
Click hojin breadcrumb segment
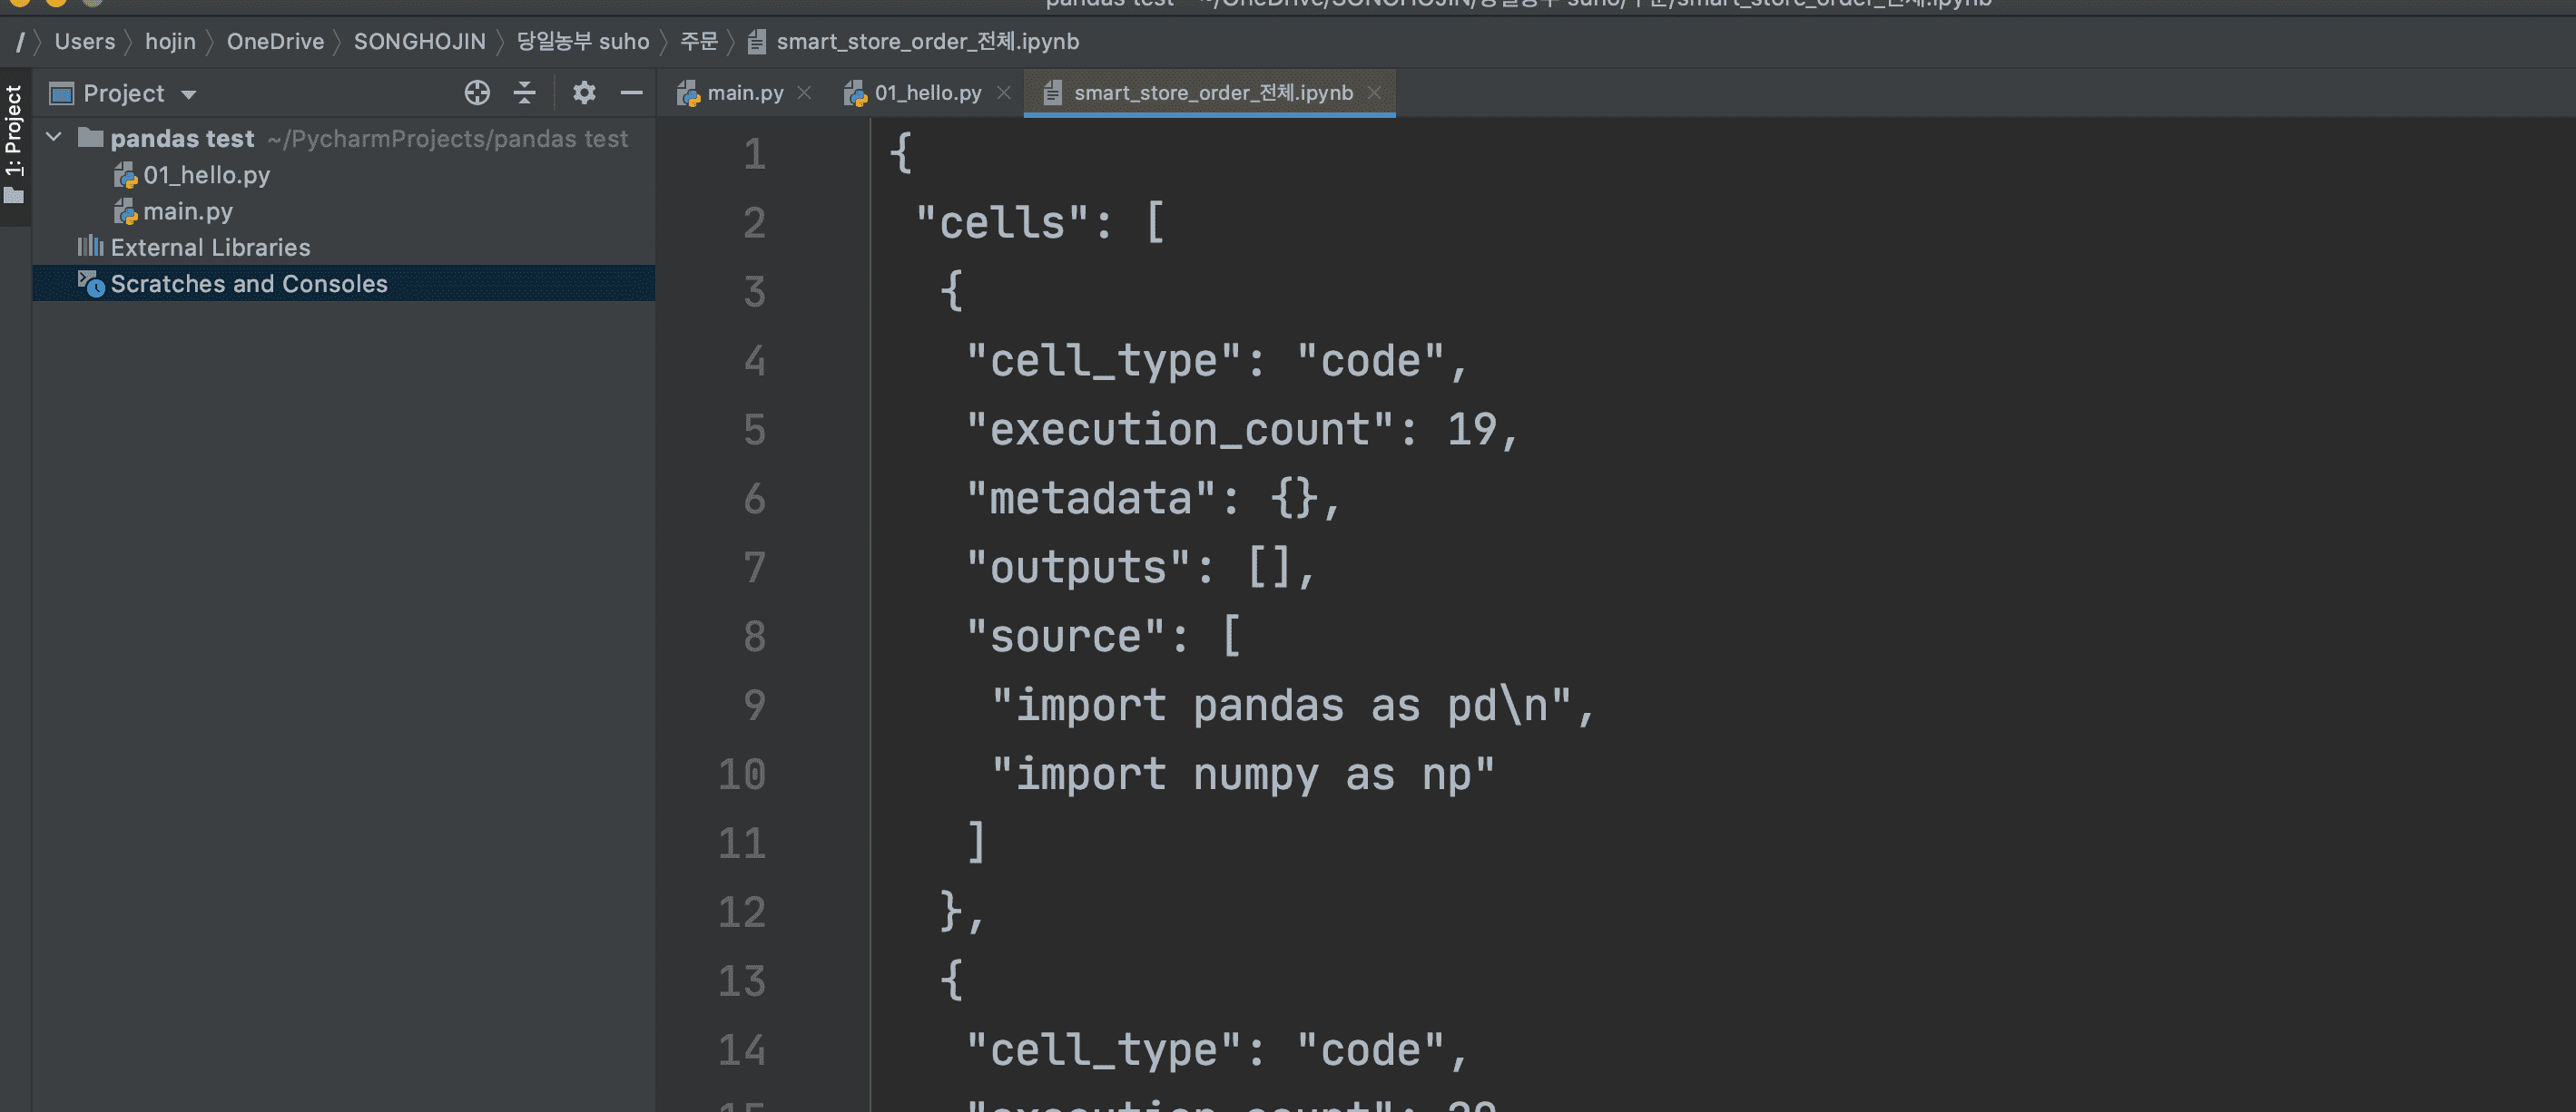(170, 41)
